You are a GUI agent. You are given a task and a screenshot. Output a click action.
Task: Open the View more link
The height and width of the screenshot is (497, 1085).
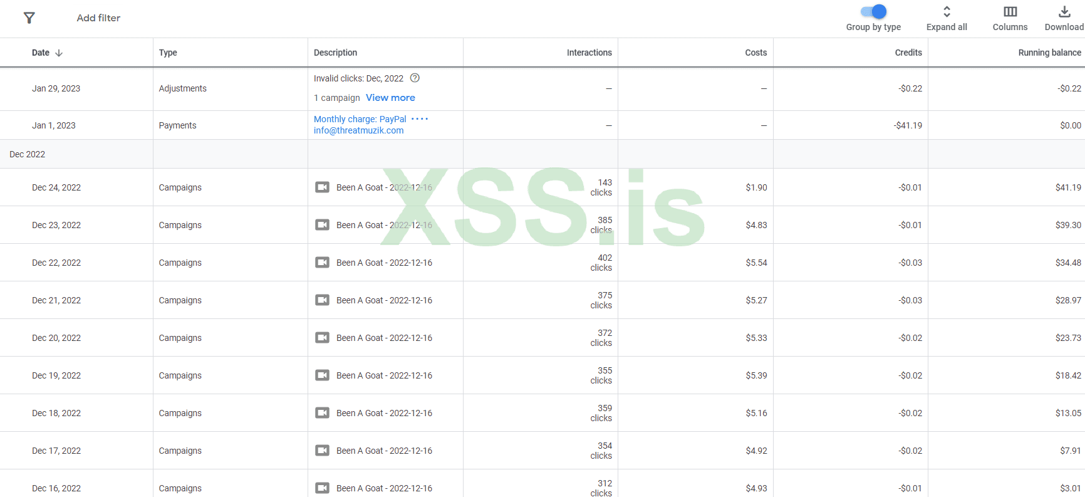(x=390, y=98)
